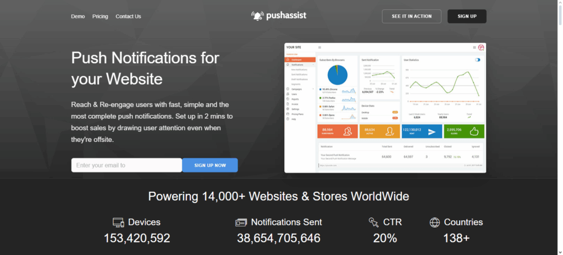Open Help in preview sidebar

(x=294, y=119)
